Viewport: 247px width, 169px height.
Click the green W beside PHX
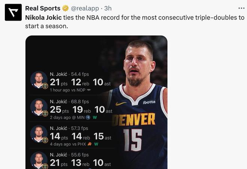coord(96,144)
